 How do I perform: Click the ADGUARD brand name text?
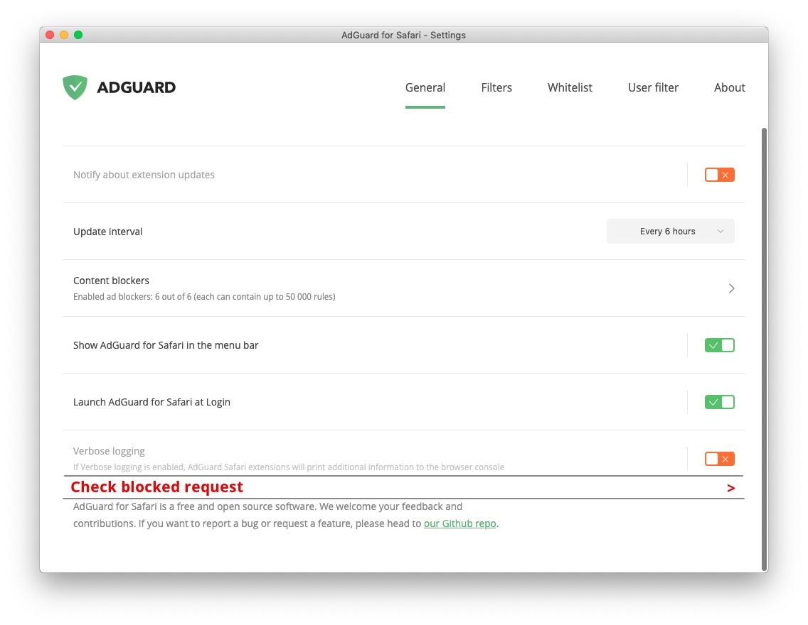pos(136,87)
